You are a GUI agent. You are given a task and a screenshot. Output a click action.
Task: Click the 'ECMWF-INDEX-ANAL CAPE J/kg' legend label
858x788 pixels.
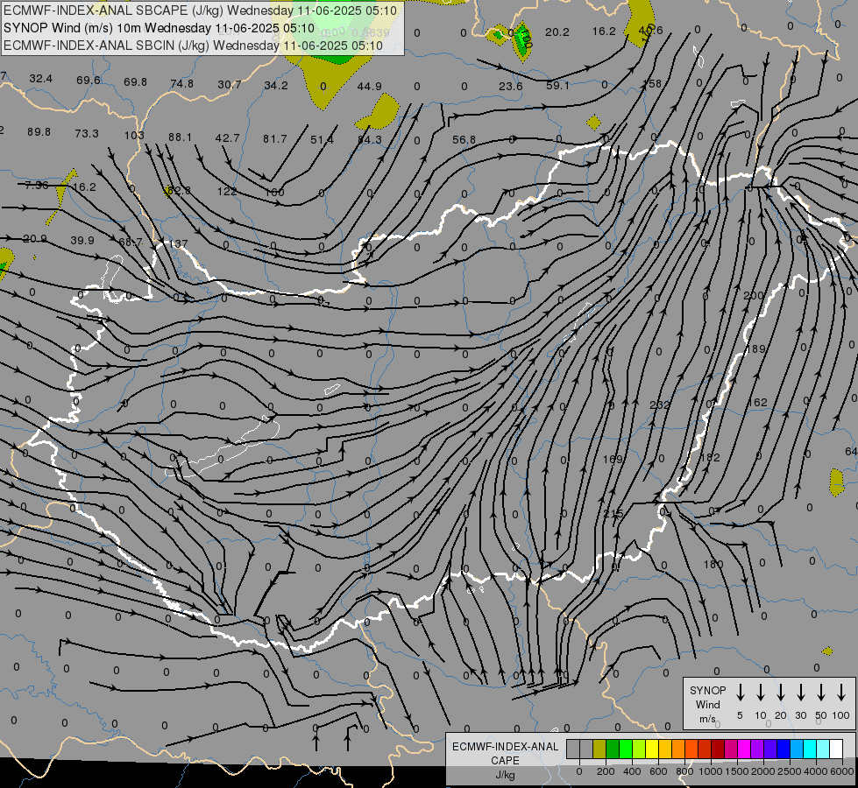[505, 761]
